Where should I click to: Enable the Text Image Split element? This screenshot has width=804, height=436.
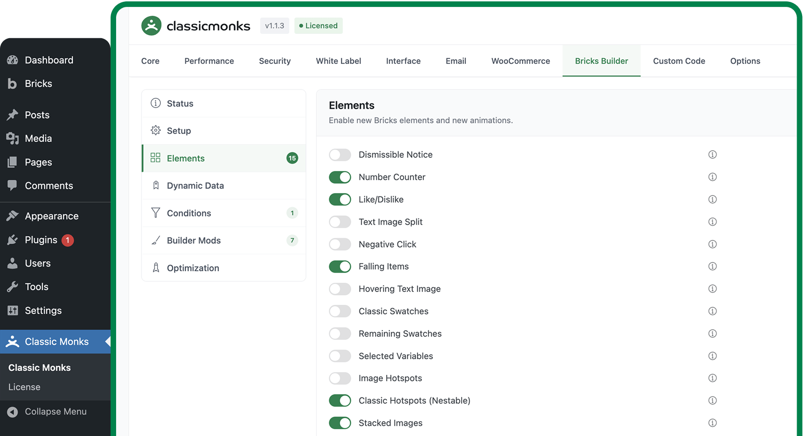point(340,221)
